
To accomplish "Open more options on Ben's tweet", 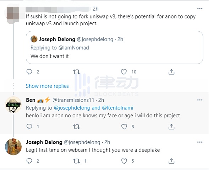I will pyautogui.click(x=200, y=100).
